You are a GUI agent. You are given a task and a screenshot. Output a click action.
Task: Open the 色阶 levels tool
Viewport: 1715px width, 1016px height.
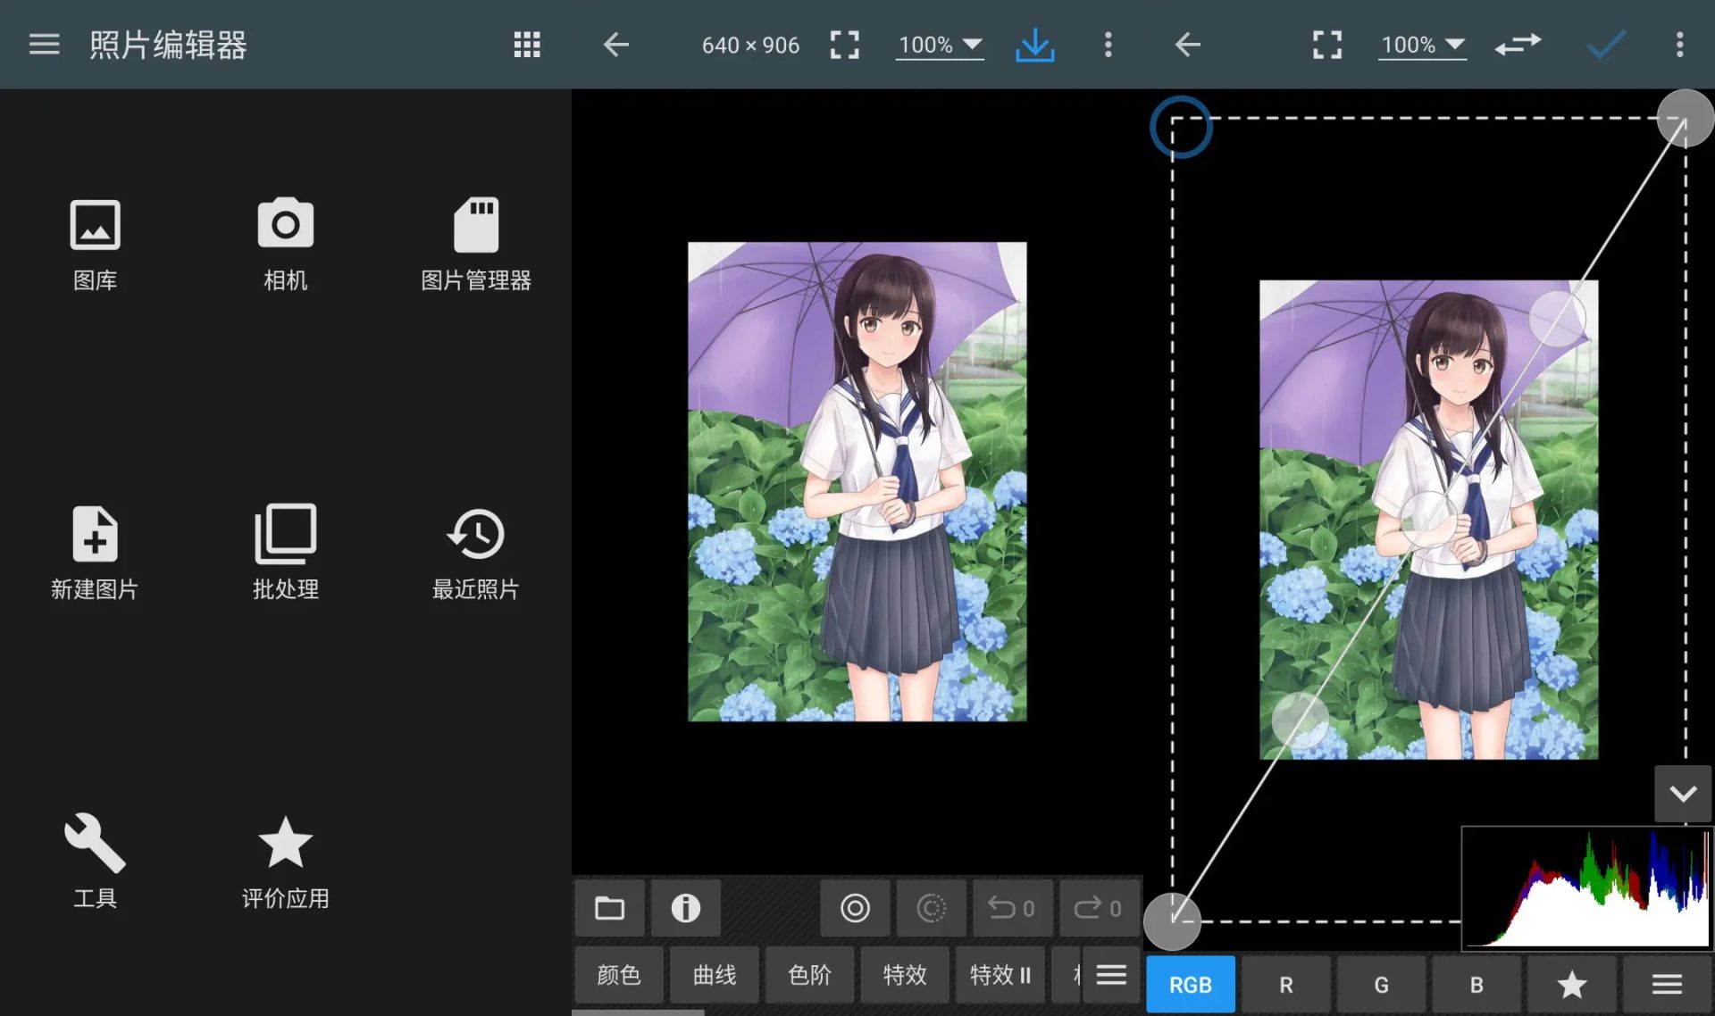click(x=810, y=975)
